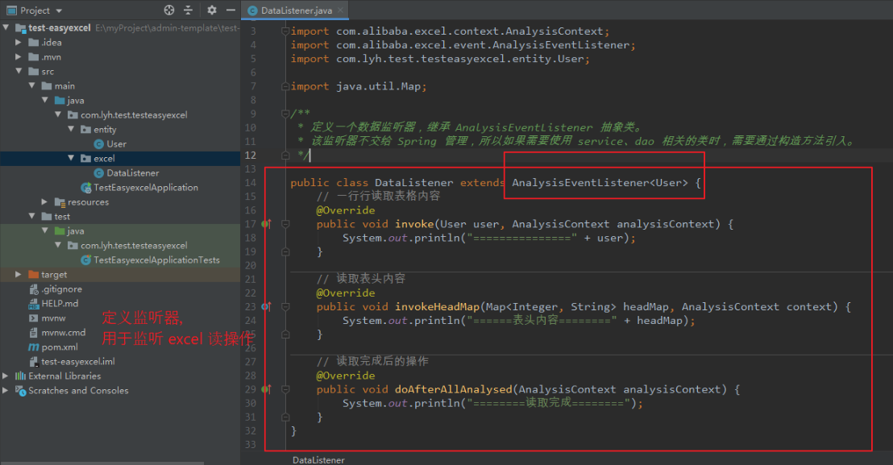The image size is (893, 465).
Task: Open Project panel gear settings
Action: [x=212, y=10]
